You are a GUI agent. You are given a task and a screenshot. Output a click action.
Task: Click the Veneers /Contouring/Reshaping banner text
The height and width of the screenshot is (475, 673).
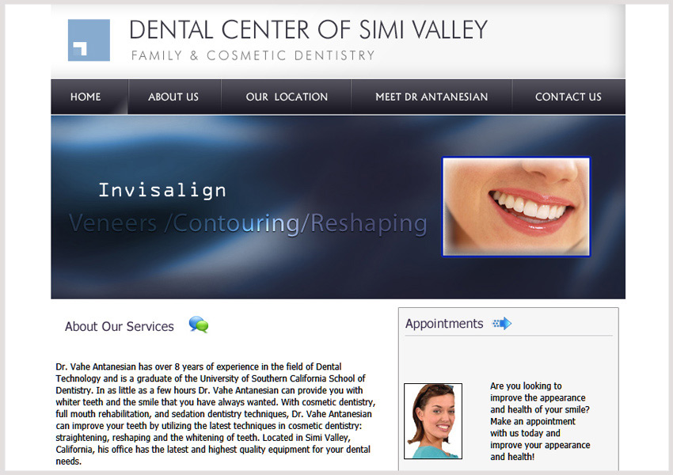tap(248, 223)
